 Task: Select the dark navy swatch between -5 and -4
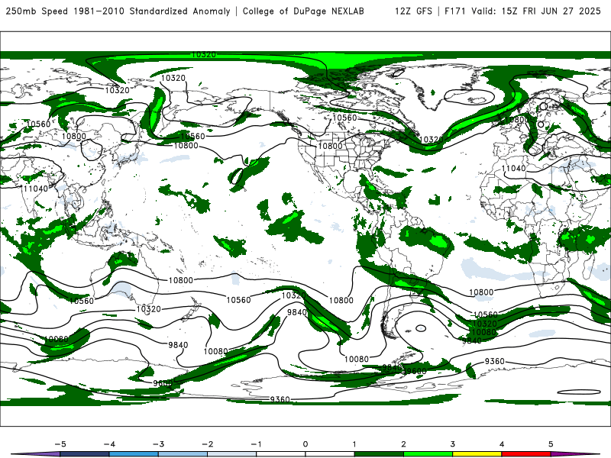pos(85,454)
